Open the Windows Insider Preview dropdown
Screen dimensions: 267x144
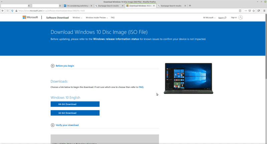pos(97,18)
